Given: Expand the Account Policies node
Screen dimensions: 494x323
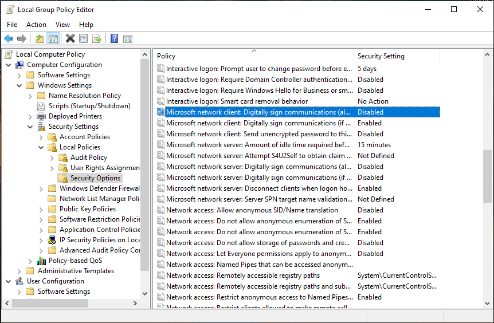Looking at the screenshot, I should pyautogui.click(x=41, y=137).
